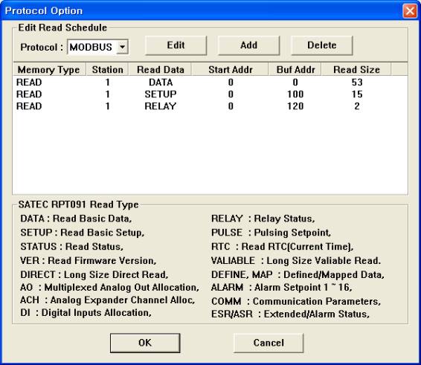Image resolution: width=421 pixels, height=365 pixels.
Task: Click the Read Data column header
Action: 160,70
